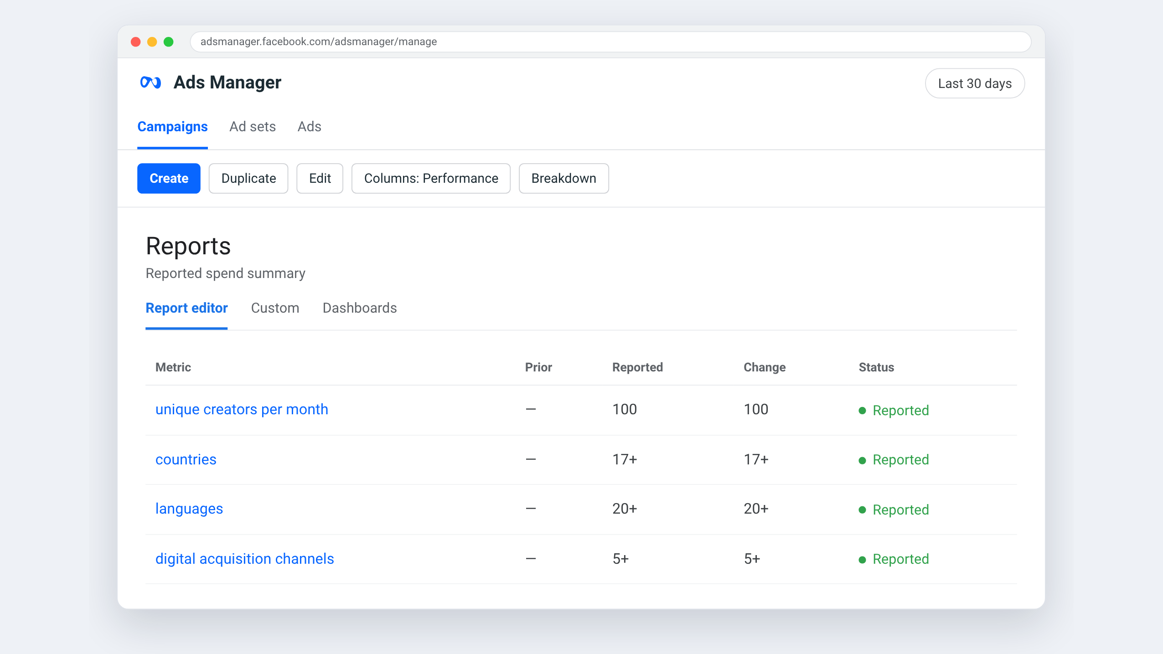The width and height of the screenshot is (1163, 654).
Task: Click the browser address bar
Action: tap(610, 42)
